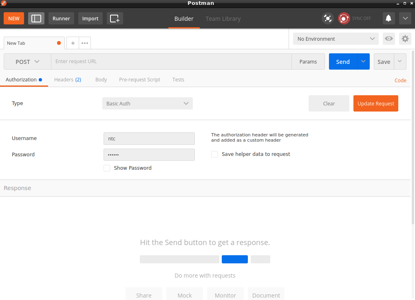Screen dimensions: 415x300
Task: Click the new window icon
Action: pyautogui.click(x=115, y=18)
